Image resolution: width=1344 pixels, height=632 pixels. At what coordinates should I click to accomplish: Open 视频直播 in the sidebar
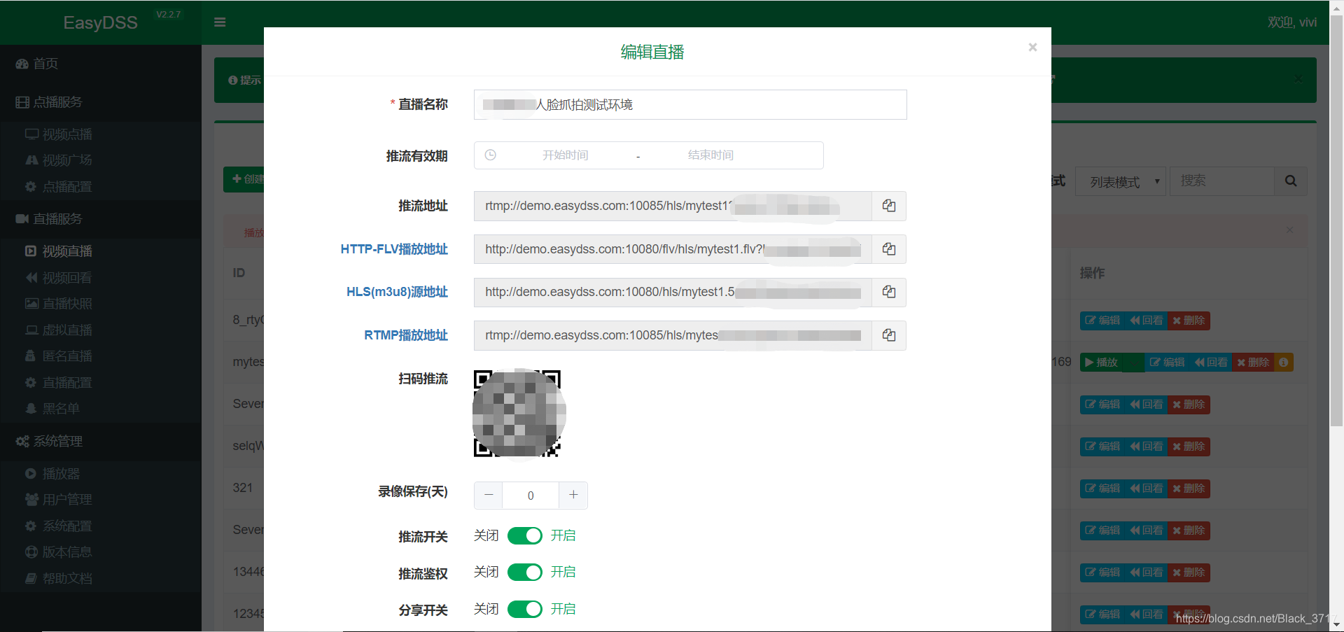pyautogui.click(x=101, y=251)
